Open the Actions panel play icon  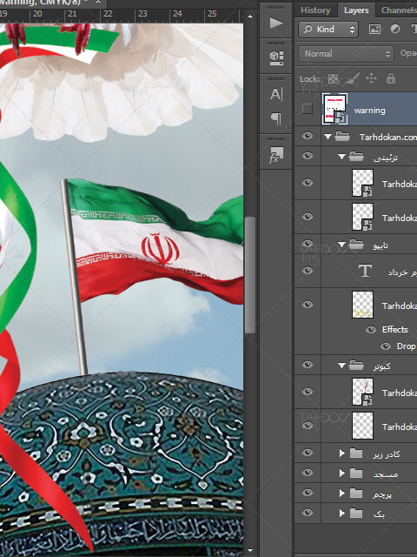[276, 23]
